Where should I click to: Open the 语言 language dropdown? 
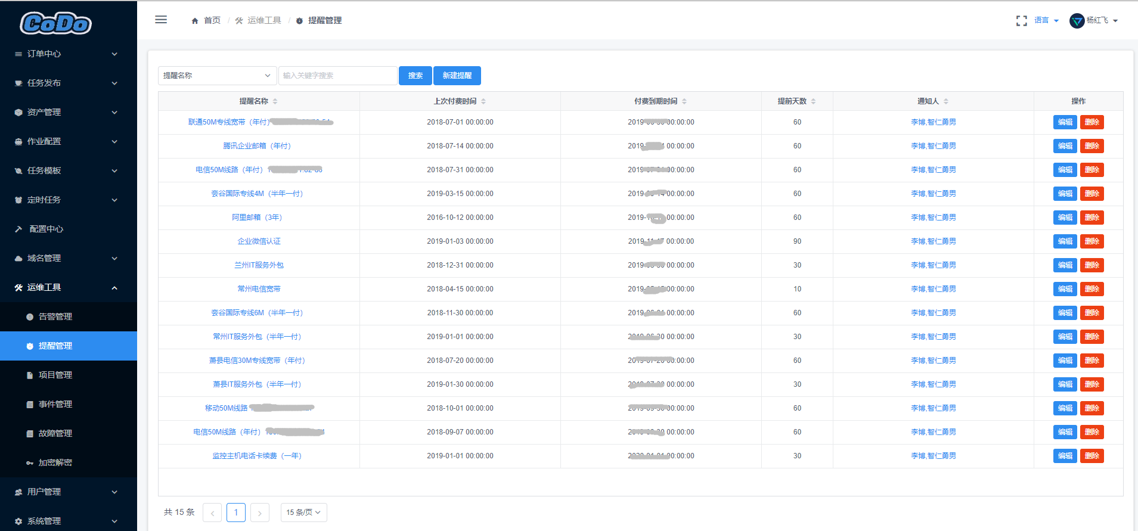click(1046, 20)
